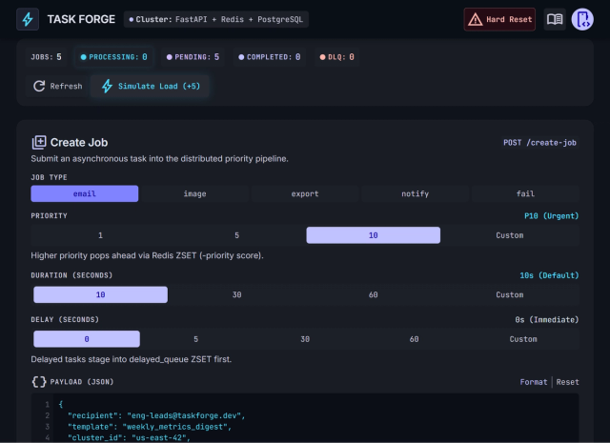The width and height of the screenshot is (610, 443).
Task: Set duration to 10 seconds
Action: coord(100,294)
